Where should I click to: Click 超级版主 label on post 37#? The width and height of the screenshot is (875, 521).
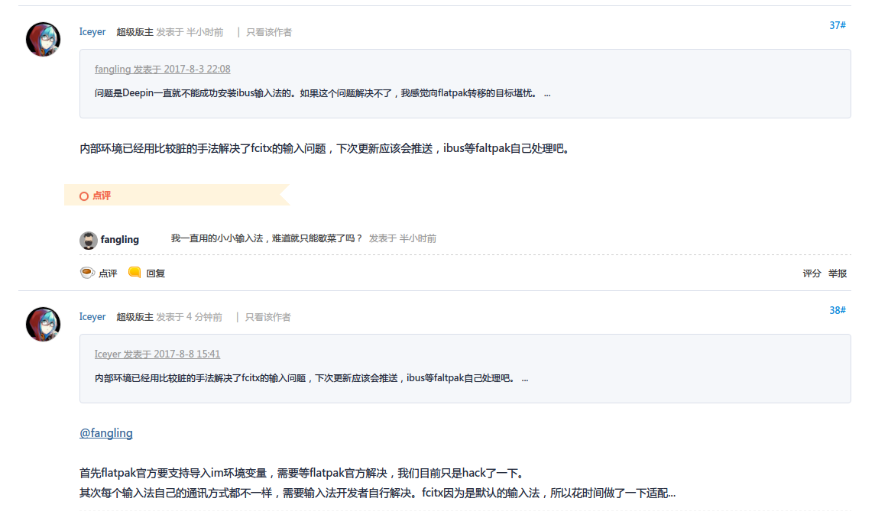[x=134, y=32]
